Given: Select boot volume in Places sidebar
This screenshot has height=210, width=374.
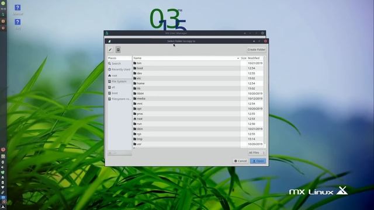Looking at the screenshot, I should [x=119, y=93].
